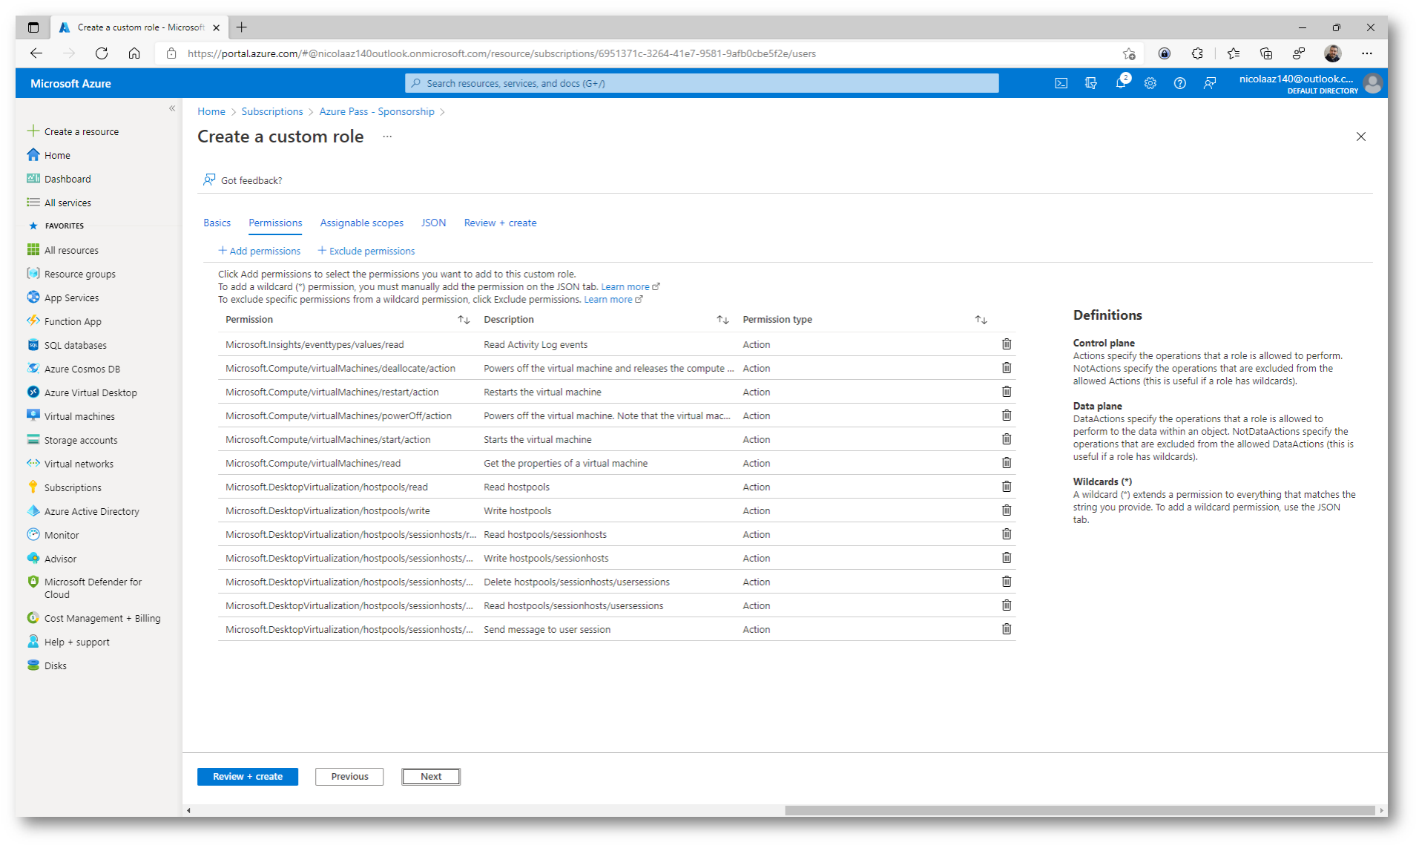
Task: Open Azure Active Directory in sidebar
Action: pyautogui.click(x=91, y=511)
